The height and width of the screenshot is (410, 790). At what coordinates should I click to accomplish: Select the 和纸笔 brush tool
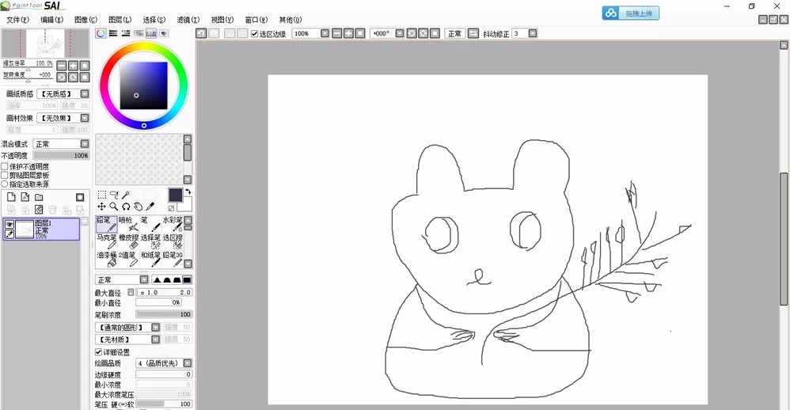click(x=150, y=260)
